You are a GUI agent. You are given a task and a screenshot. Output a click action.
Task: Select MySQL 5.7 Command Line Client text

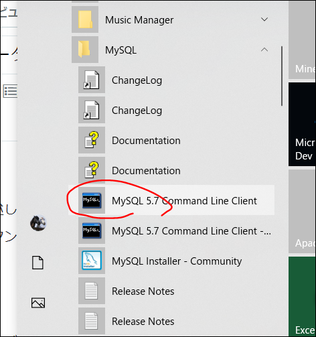click(184, 201)
